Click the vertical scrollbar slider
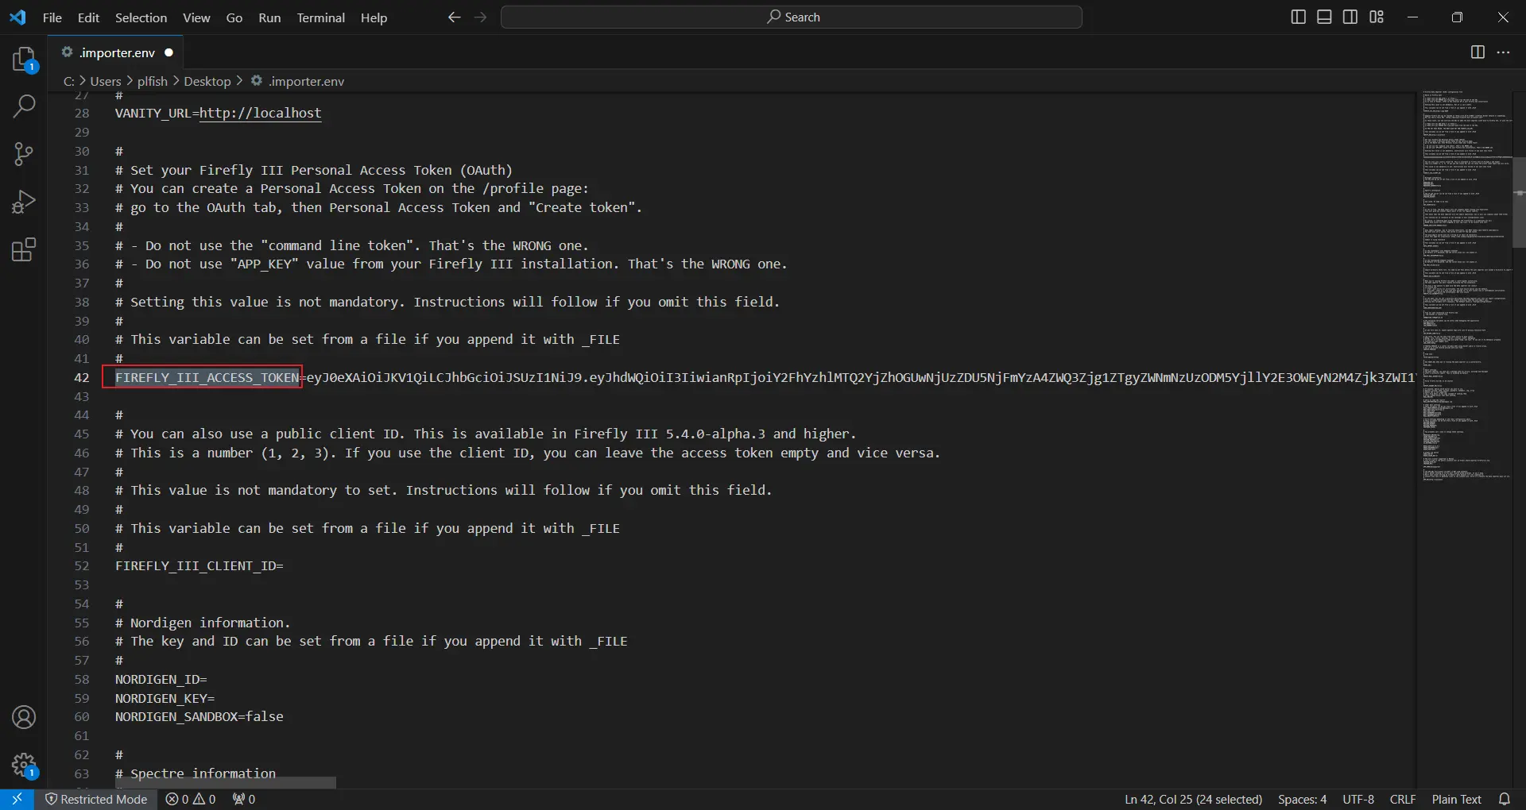This screenshot has width=1526, height=810. click(1519, 203)
